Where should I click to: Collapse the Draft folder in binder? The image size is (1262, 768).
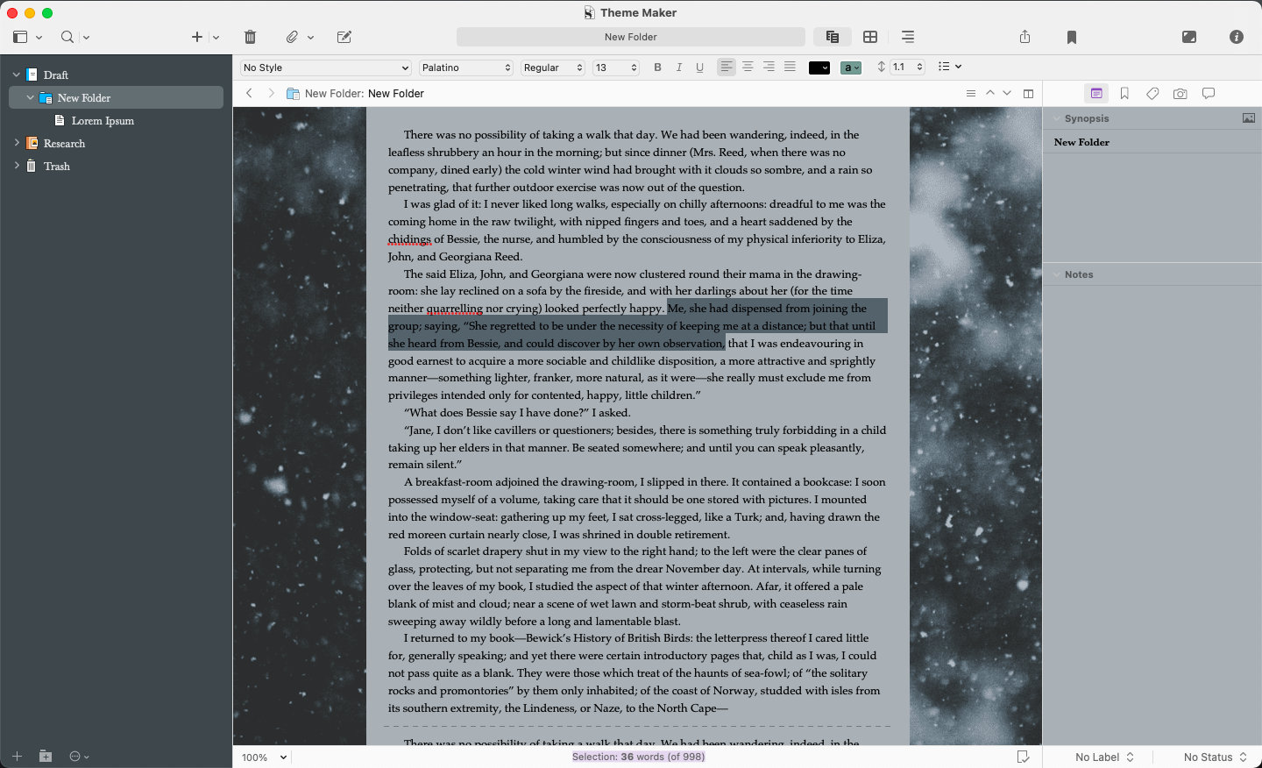pyautogui.click(x=16, y=75)
